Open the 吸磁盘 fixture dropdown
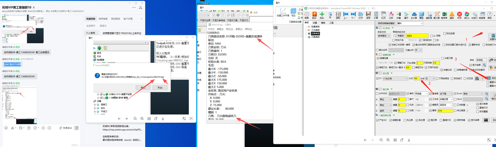Screen dimensions: 496x147 421,94
